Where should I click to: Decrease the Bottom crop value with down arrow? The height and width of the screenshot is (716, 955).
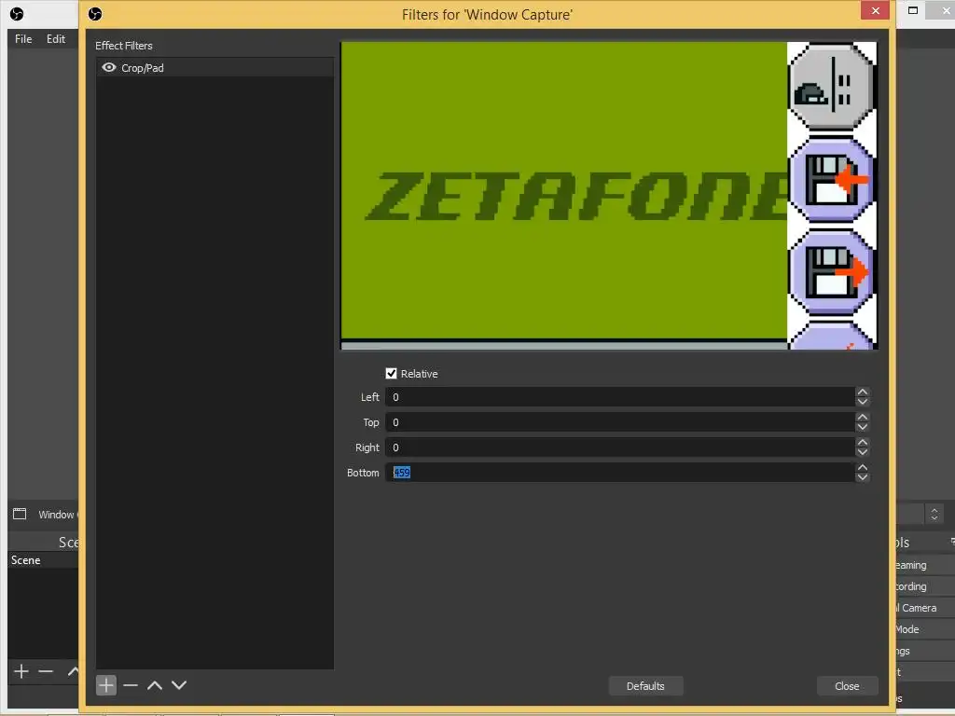pos(863,477)
